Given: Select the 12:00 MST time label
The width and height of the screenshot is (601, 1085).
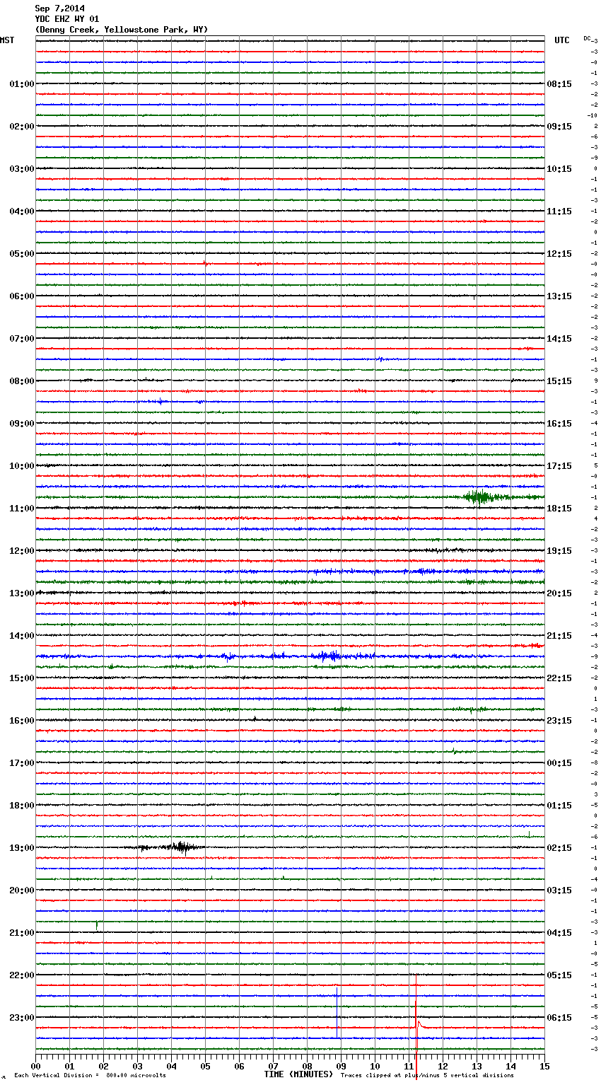Looking at the screenshot, I should coord(22,551).
